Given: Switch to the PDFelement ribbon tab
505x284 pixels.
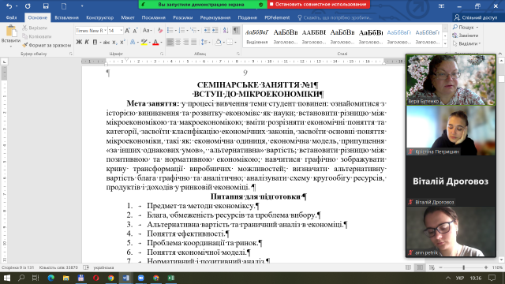Looking at the screenshot, I should 277,17.
